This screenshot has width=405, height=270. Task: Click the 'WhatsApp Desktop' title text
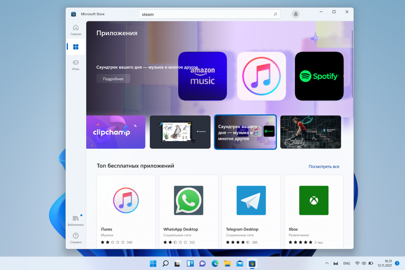181,229
